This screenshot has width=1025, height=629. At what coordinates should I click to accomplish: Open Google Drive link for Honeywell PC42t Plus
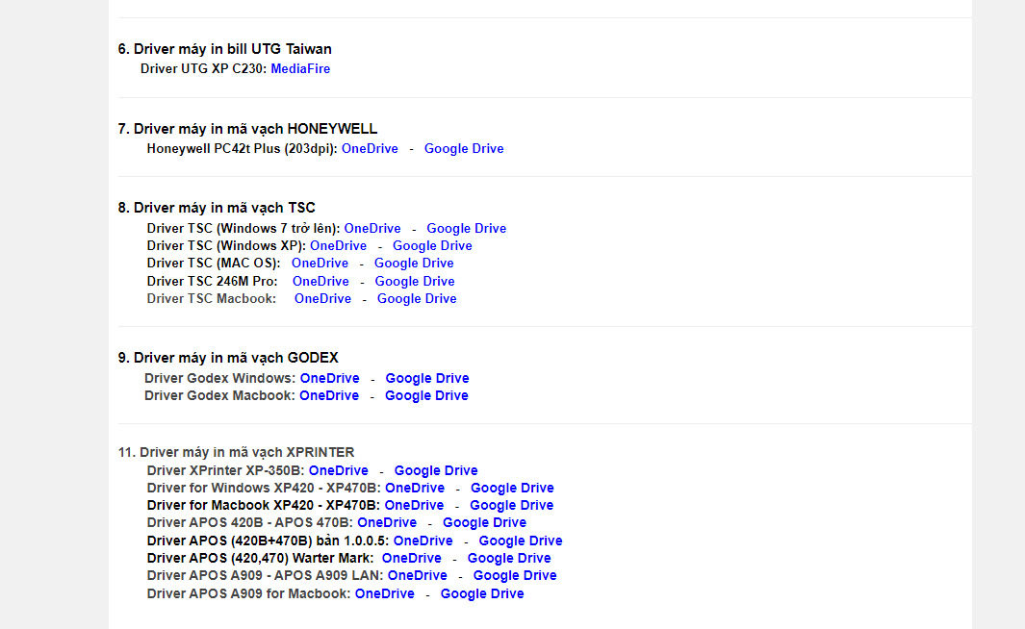pyautogui.click(x=464, y=148)
